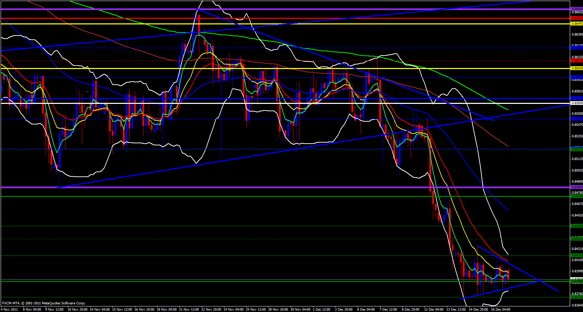Click the white 0.85690 price label
This screenshot has width=583, height=312.
pyautogui.click(x=576, y=103)
